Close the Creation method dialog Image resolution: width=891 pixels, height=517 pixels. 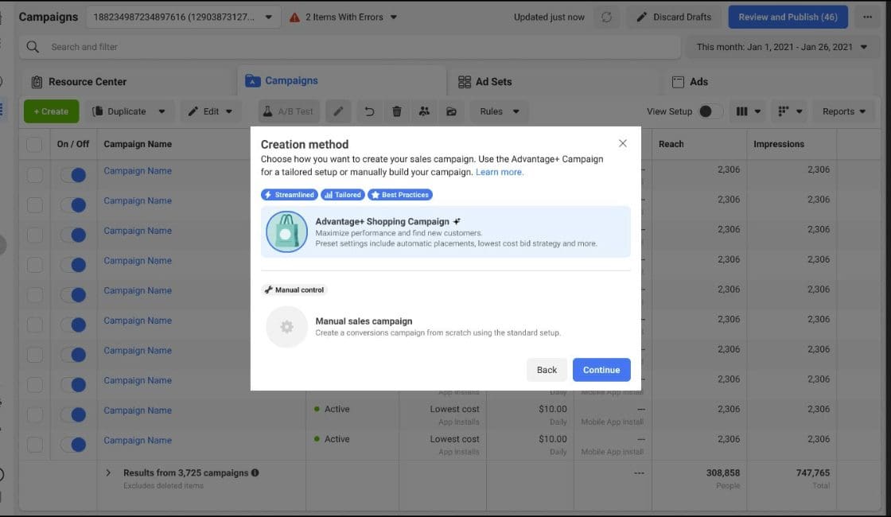(x=622, y=143)
